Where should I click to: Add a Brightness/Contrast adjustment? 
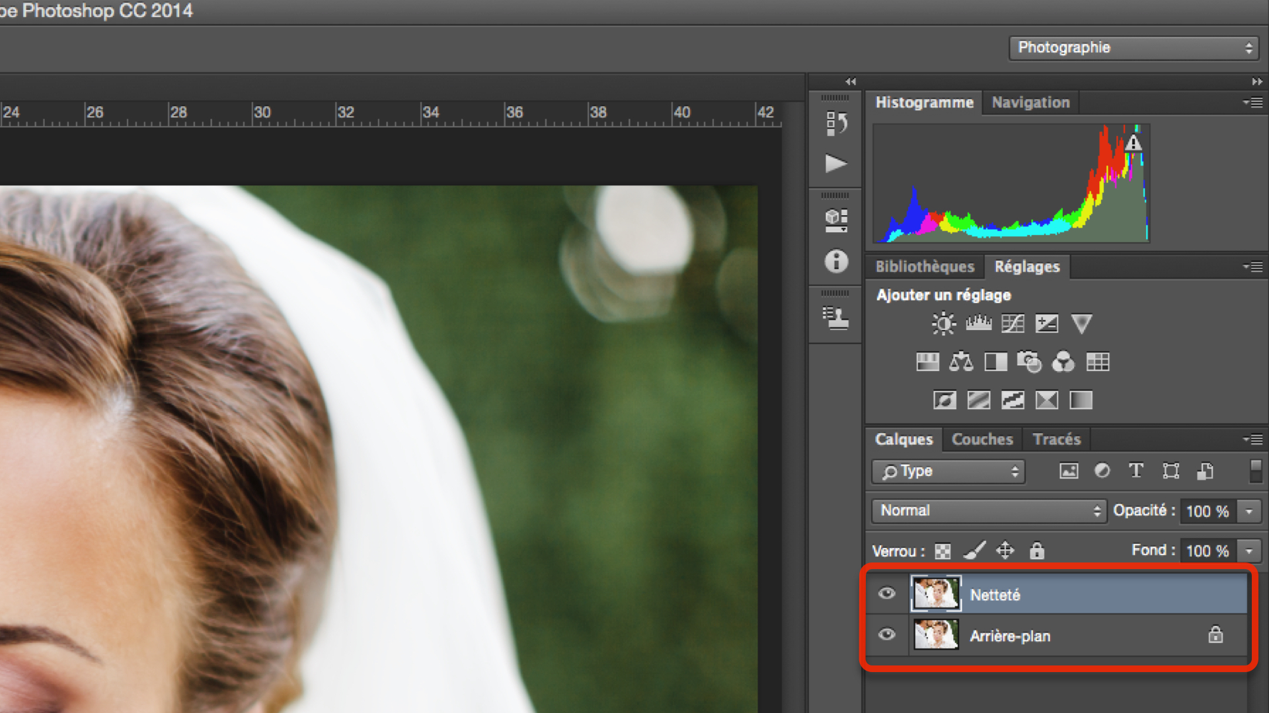(x=944, y=323)
